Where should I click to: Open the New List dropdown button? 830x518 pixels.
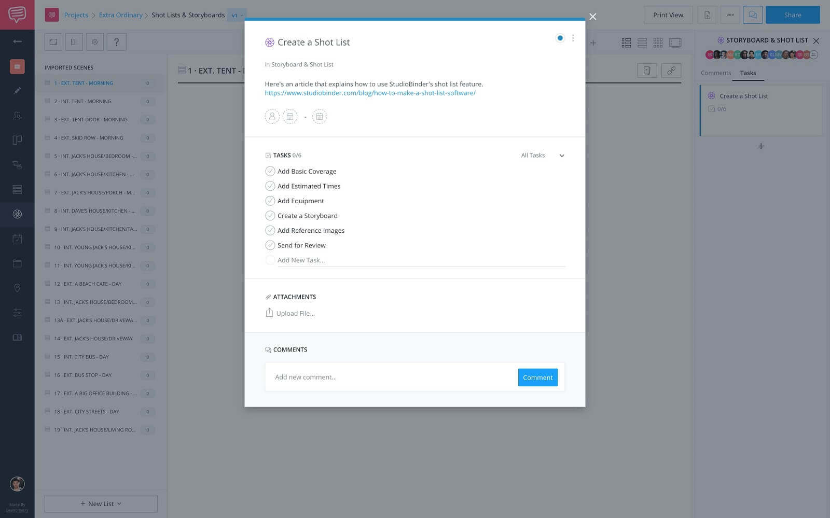101,503
